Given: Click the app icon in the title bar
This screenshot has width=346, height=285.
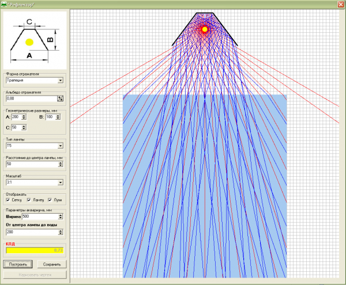Looking at the screenshot, I should pos(4,5).
